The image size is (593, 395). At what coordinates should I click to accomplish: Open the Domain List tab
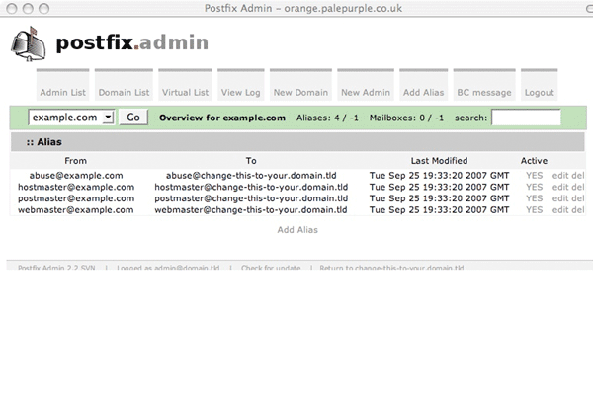click(x=124, y=92)
